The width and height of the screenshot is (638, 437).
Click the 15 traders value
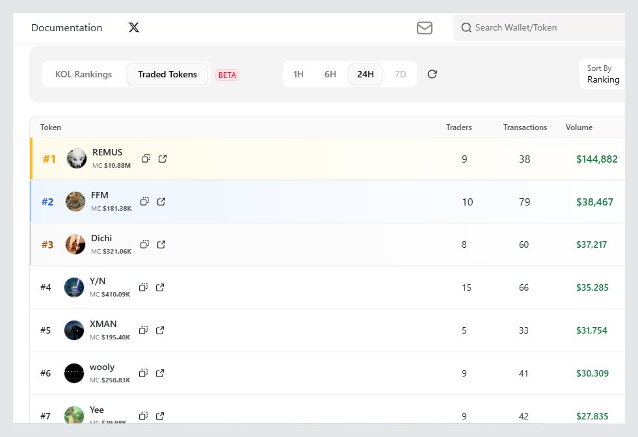tap(466, 287)
